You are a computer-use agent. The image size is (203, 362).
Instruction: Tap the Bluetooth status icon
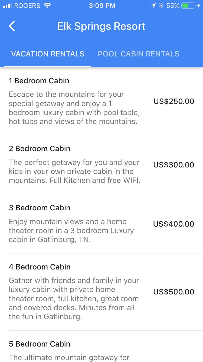[161, 6]
